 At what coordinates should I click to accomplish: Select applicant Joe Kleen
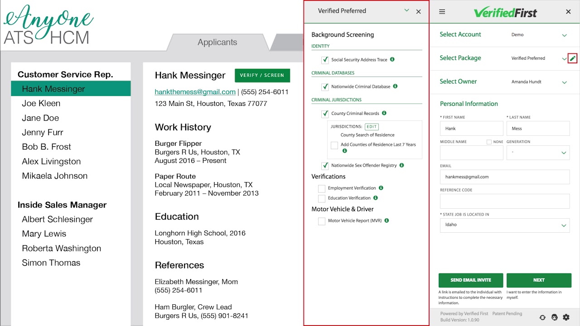[41, 103]
